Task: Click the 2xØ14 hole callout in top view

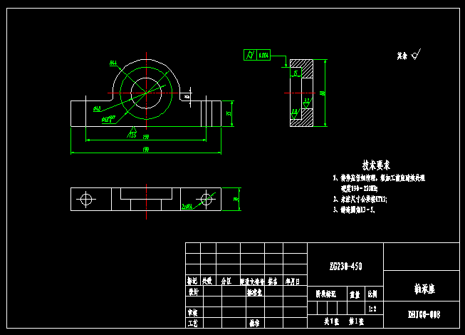Action: [187, 207]
